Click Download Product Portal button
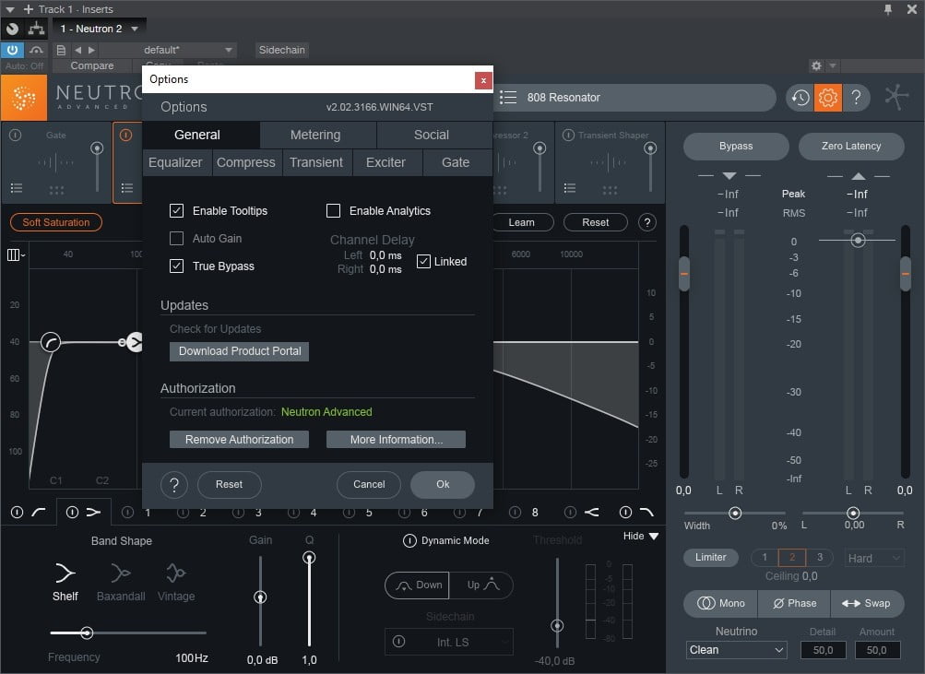Screen dimensions: 925x674 point(240,351)
